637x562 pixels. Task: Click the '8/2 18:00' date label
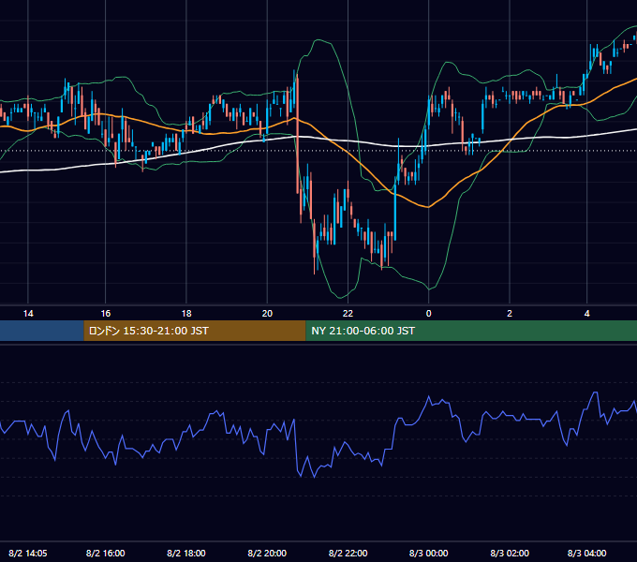186,553
